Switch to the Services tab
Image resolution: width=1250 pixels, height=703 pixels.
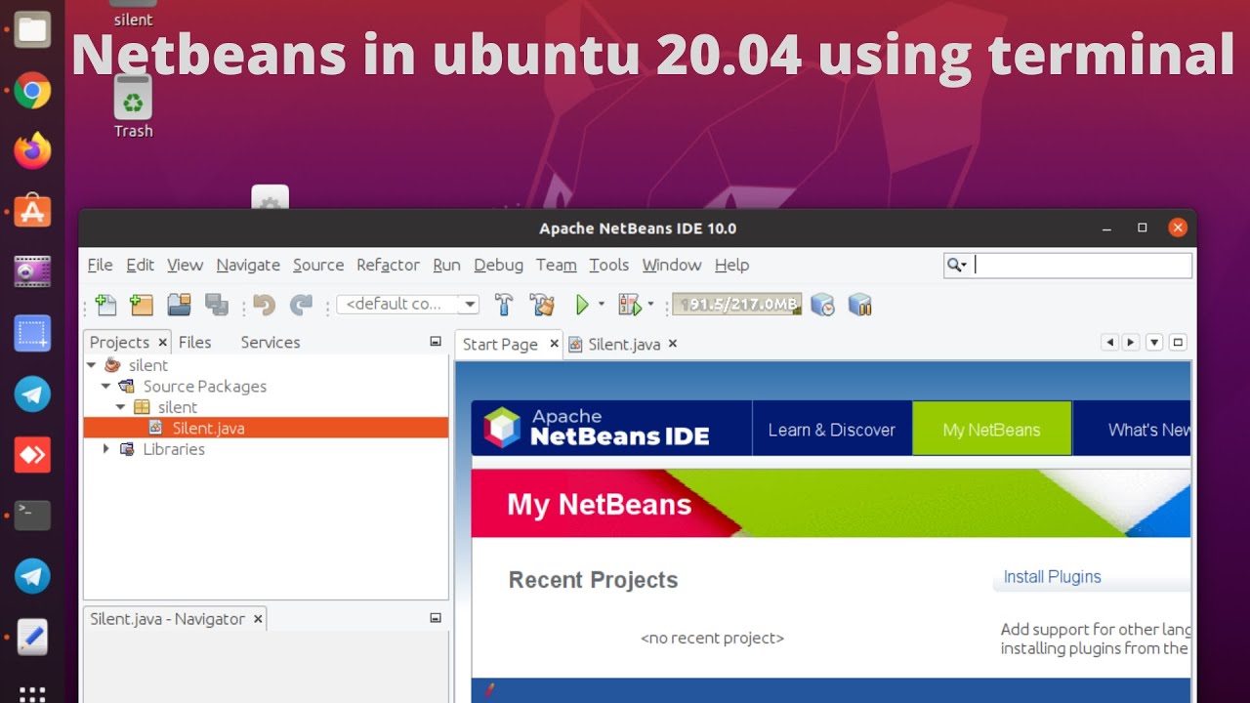click(x=270, y=342)
